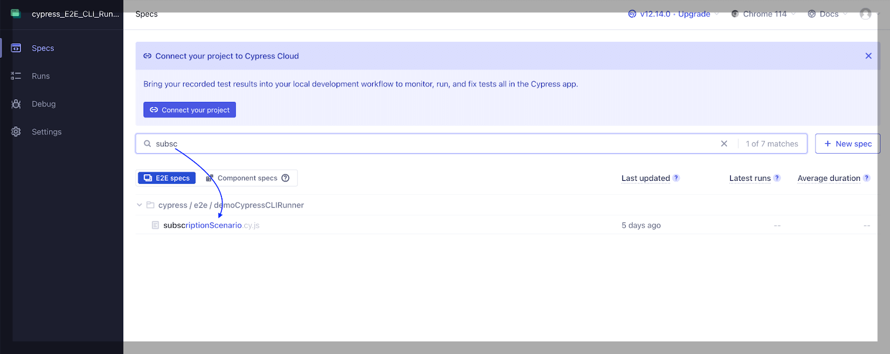
Task: Switch to the Component specs tab
Action: click(x=241, y=178)
